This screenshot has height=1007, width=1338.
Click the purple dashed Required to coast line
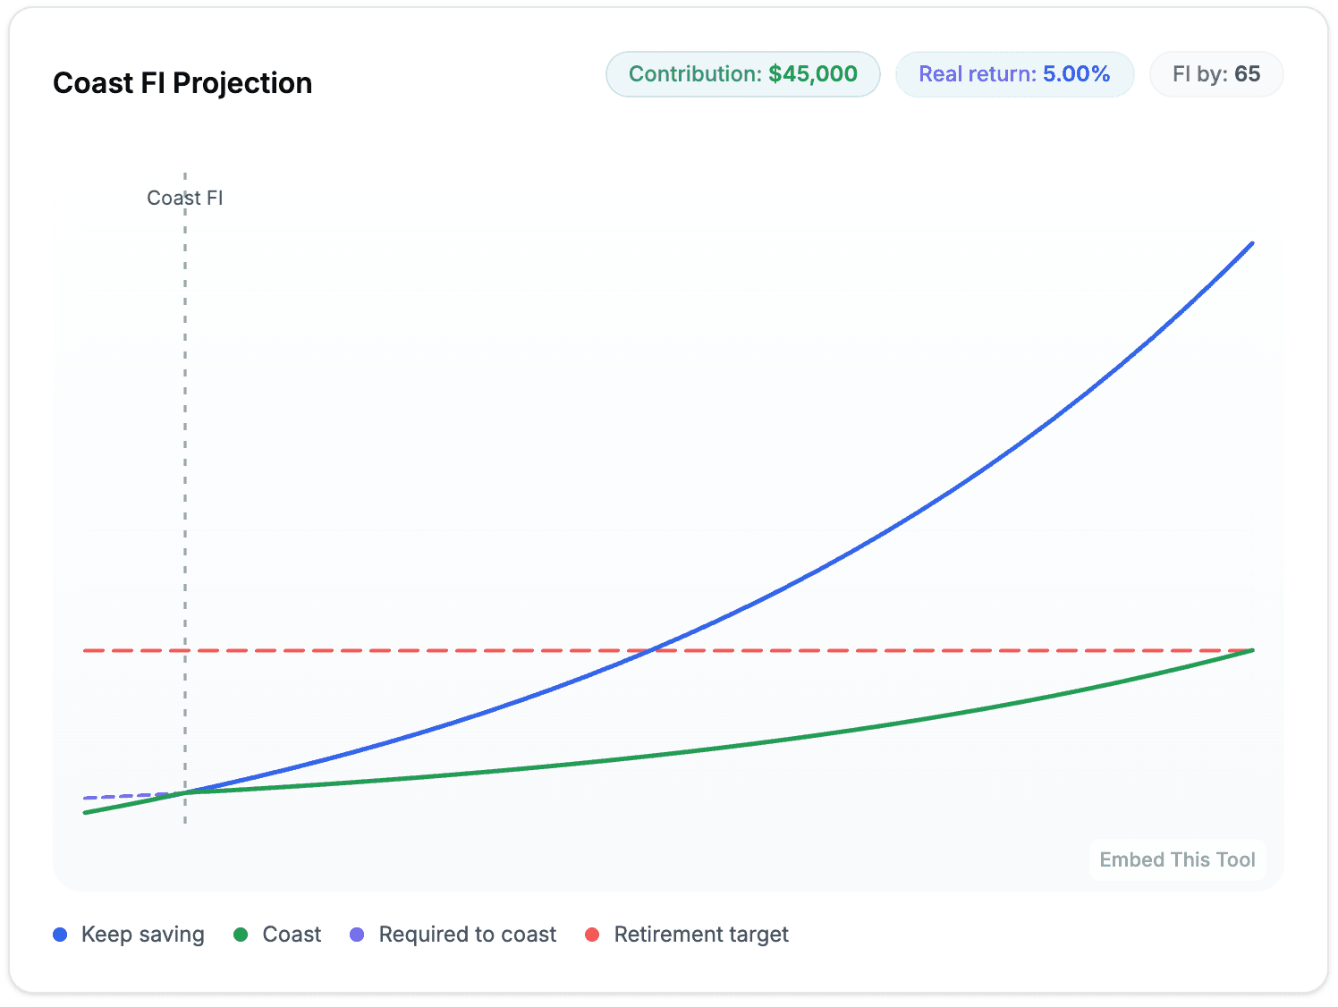[x=125, y=796]
